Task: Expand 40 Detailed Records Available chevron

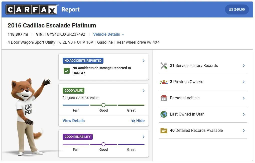Action: click(x=244, y=131)
